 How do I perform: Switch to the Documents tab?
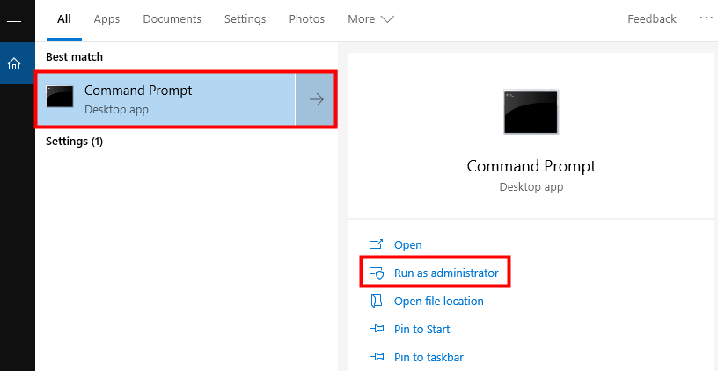point(172,19)
